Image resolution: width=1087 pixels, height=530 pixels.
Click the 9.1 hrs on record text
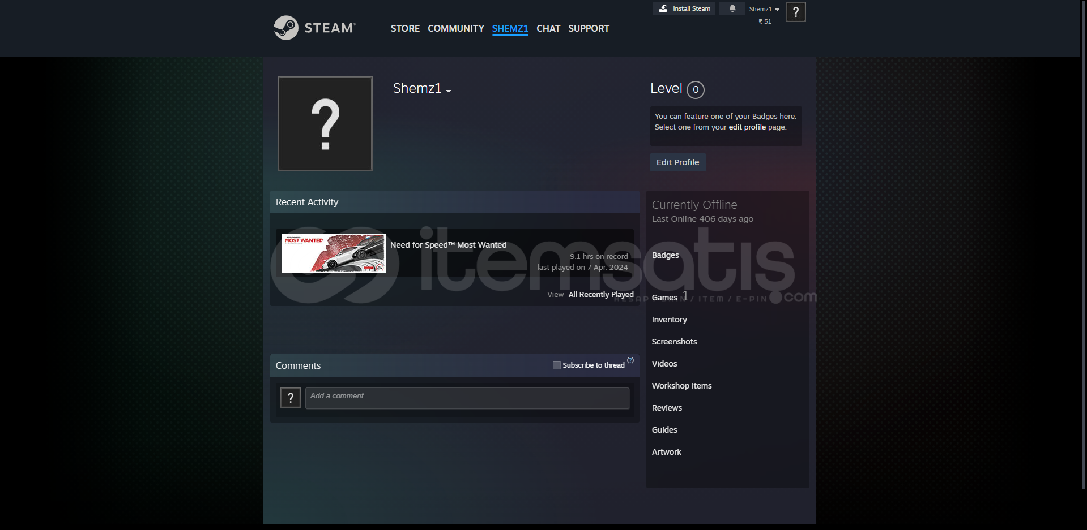(x=599, y=257)
